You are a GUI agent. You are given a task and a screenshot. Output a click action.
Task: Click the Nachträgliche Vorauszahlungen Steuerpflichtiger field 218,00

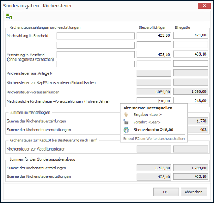[154, 101]
